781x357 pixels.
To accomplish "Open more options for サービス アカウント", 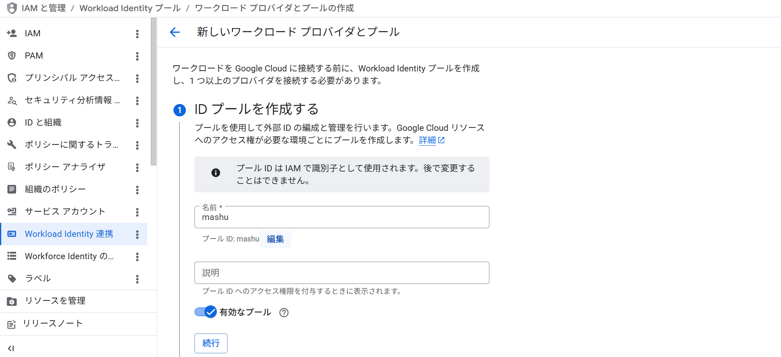I will coord(138,212).
